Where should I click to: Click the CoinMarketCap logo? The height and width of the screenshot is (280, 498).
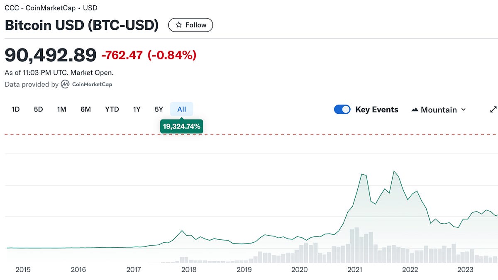click(65, 84)
